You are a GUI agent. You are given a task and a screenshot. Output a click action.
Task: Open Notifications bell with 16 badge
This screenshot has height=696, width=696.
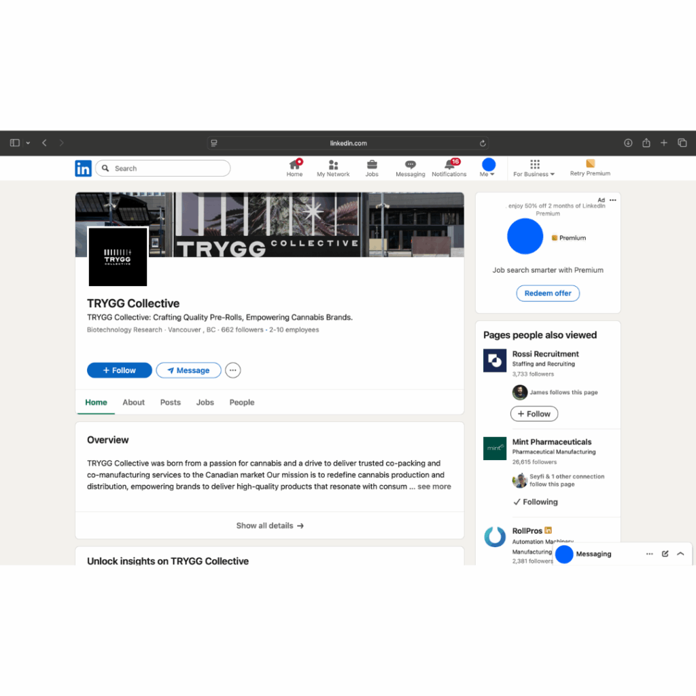pos(449,169)
